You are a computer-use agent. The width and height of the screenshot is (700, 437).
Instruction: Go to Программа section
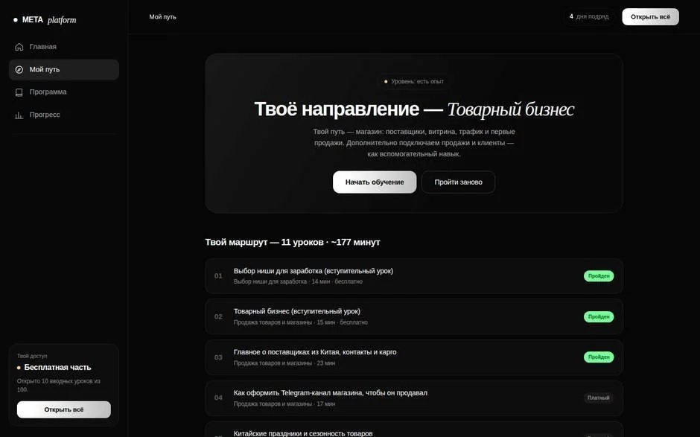64,92
